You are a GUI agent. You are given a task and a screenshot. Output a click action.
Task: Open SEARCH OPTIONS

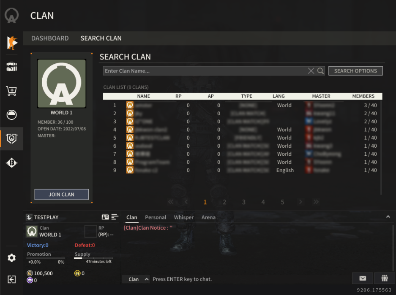pyautogui.click(x=355, y=71)
